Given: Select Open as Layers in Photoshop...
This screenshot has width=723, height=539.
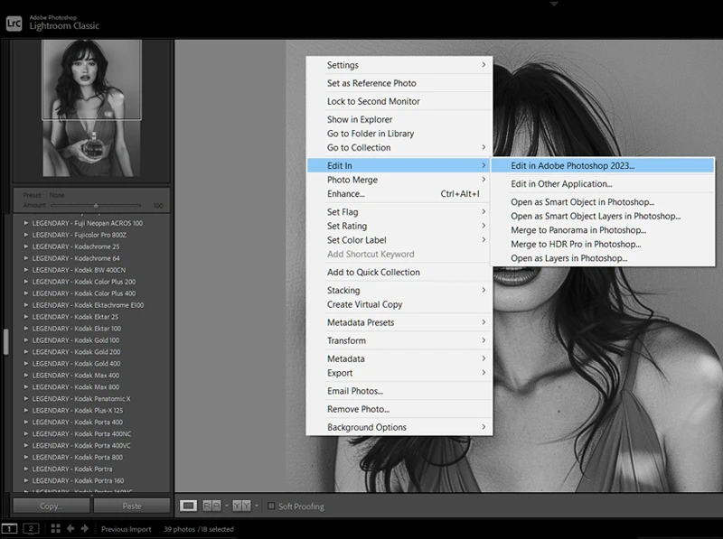Looking at the screenshot, I should coord(603,258).
